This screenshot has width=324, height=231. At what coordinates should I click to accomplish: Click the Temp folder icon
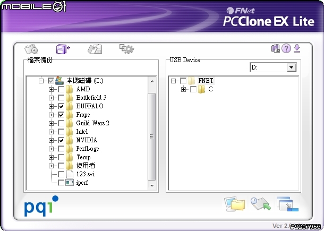(x=70, y=157)
